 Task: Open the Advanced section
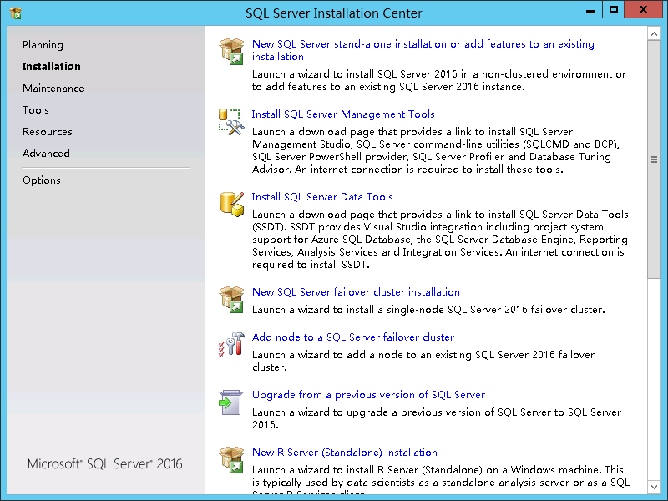(x=46, y=154)
